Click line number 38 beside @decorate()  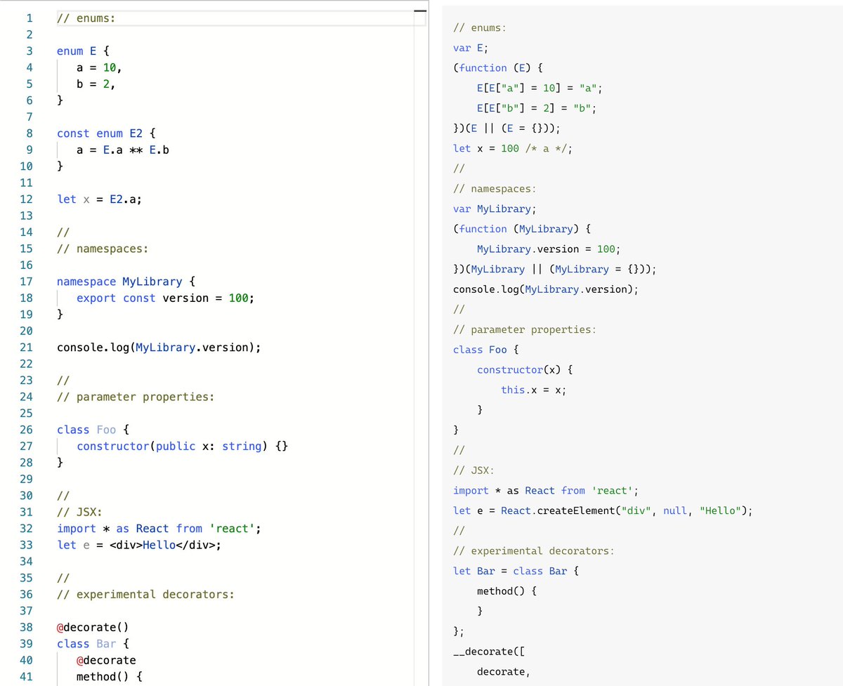pyautogui.click(x=26, y=626)
